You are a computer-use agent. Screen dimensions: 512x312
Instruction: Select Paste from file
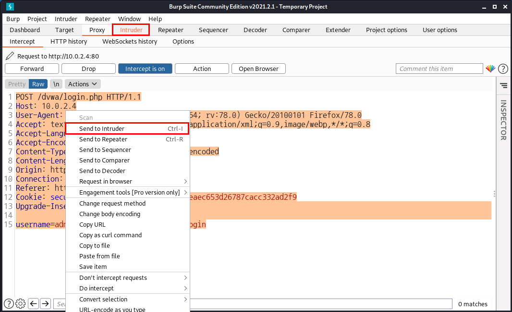pos(128,256)
